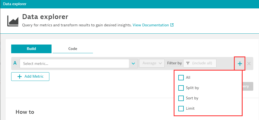The width and height of the screenshot is (259, 120).
Task: Click the partially hidden Run query button
Action: [248, 86]
